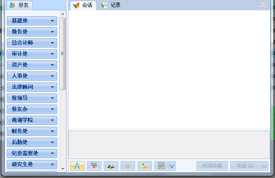
Task: Open screen capture options dropdown arrow
Action: coord(172,166)
